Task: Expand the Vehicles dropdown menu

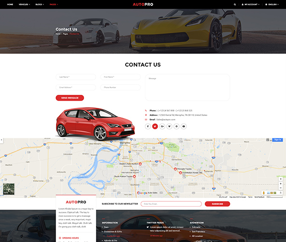Action: pos(25,4)
